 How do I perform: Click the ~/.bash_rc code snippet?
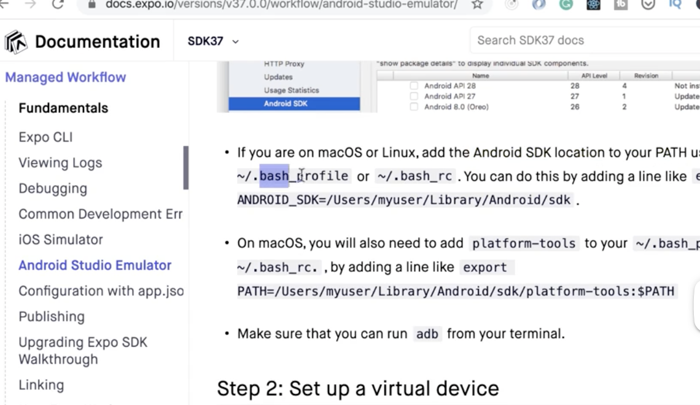pyautogui.click(x=414, y=176)
